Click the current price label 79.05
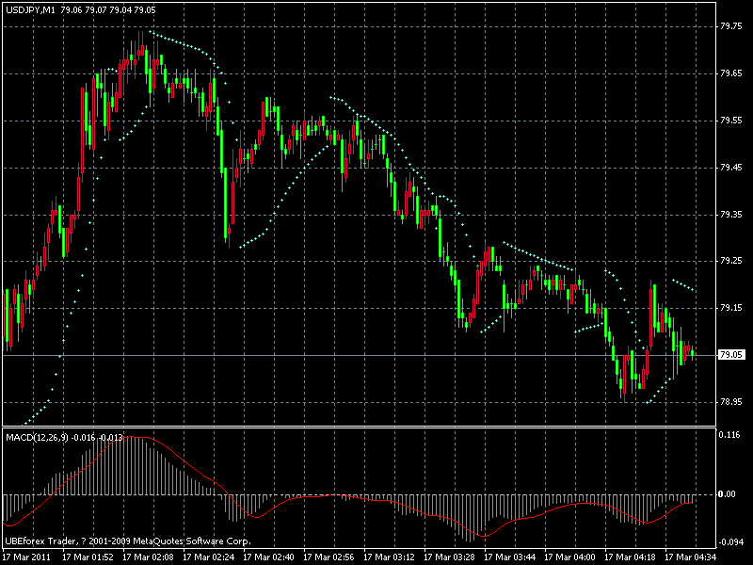Screen dimensions: 753x565 pos(731,355)
